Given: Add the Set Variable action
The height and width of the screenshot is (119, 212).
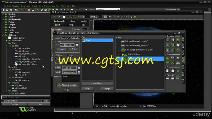Looking at the screenshot, I should tap(167, 78).
